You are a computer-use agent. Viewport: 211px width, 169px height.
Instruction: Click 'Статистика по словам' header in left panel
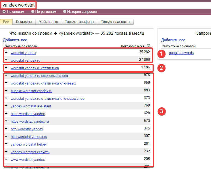(x=20, y=46)
